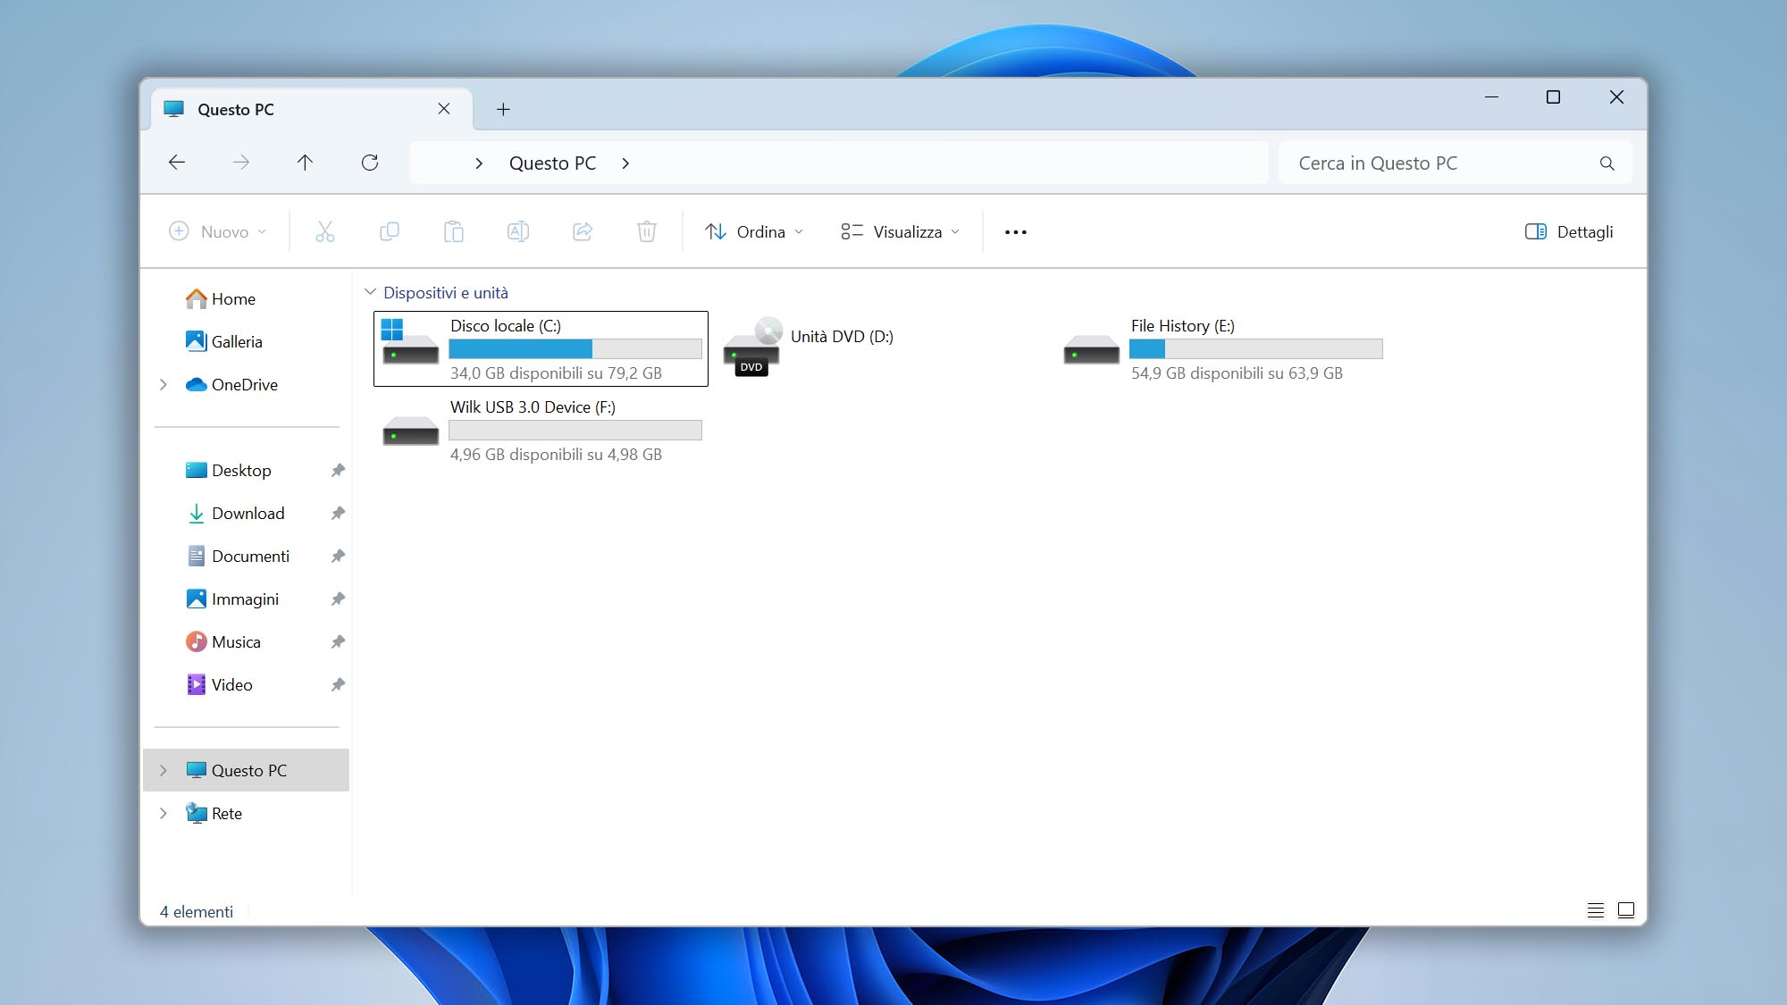Viewport: 1787px width, 1005px height.
Task: Click the Delete trash icon
Action: click(x=647, y=232)
